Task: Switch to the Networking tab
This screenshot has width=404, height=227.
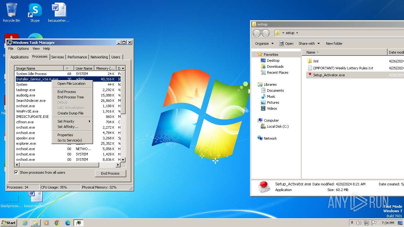Action: [99, 57]
